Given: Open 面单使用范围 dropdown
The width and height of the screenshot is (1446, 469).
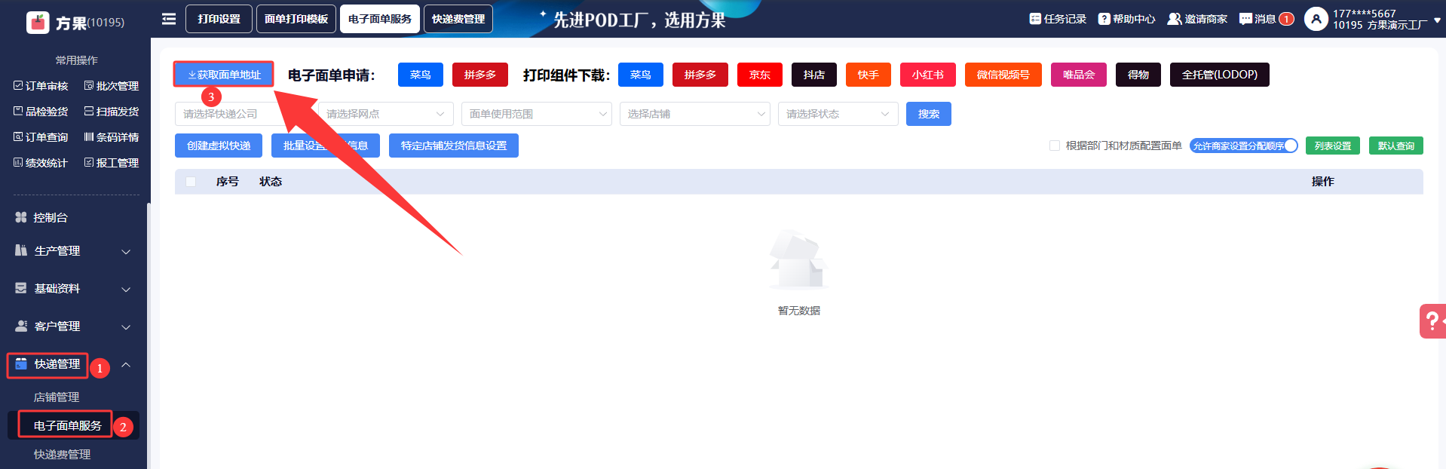Looking at the screenshot, I should coord(536,114).
